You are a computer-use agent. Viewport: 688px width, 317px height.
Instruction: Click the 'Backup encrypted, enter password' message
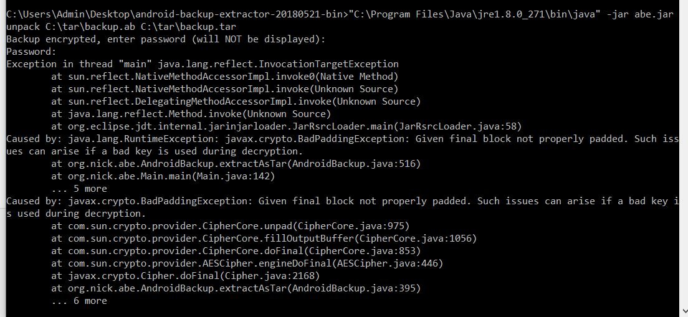pos(166,39)
